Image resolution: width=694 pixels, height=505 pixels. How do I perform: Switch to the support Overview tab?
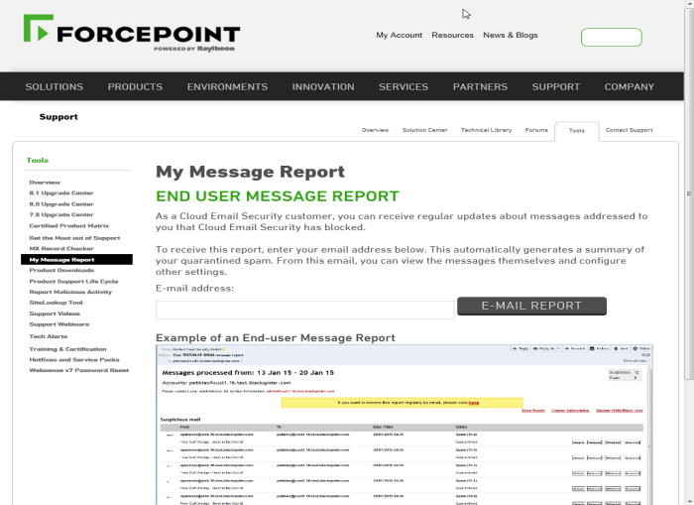[375, 130]
